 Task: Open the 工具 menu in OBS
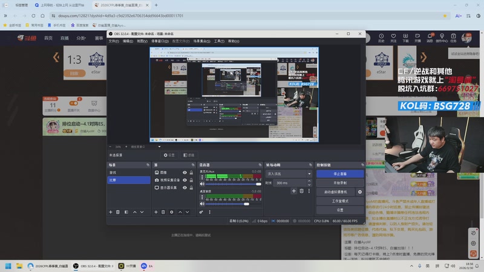[219, 41]
